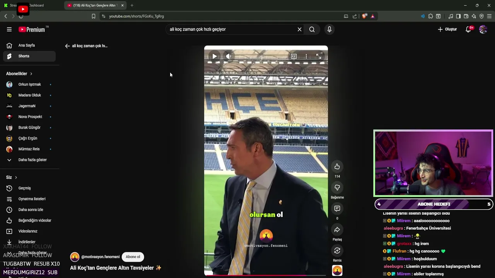Open the account avatar menu
The height and width of the screenshot is (278, 495).
pos(483,29)
